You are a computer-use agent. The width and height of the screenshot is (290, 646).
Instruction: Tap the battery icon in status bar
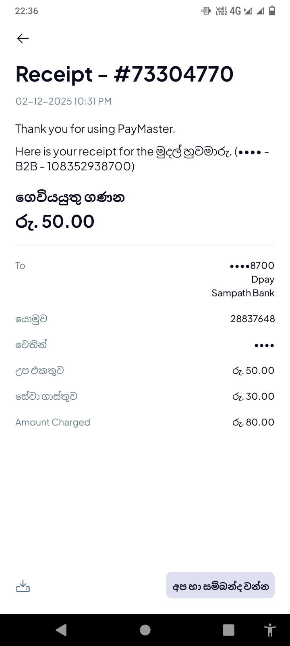(x=272, y=11)
